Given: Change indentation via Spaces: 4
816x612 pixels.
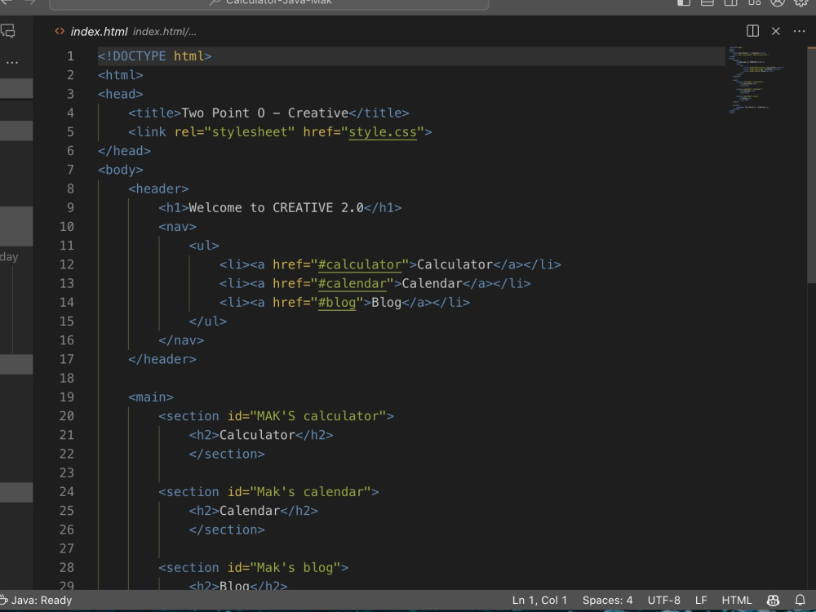Looking at the screenshot, I should coord(607,600).
